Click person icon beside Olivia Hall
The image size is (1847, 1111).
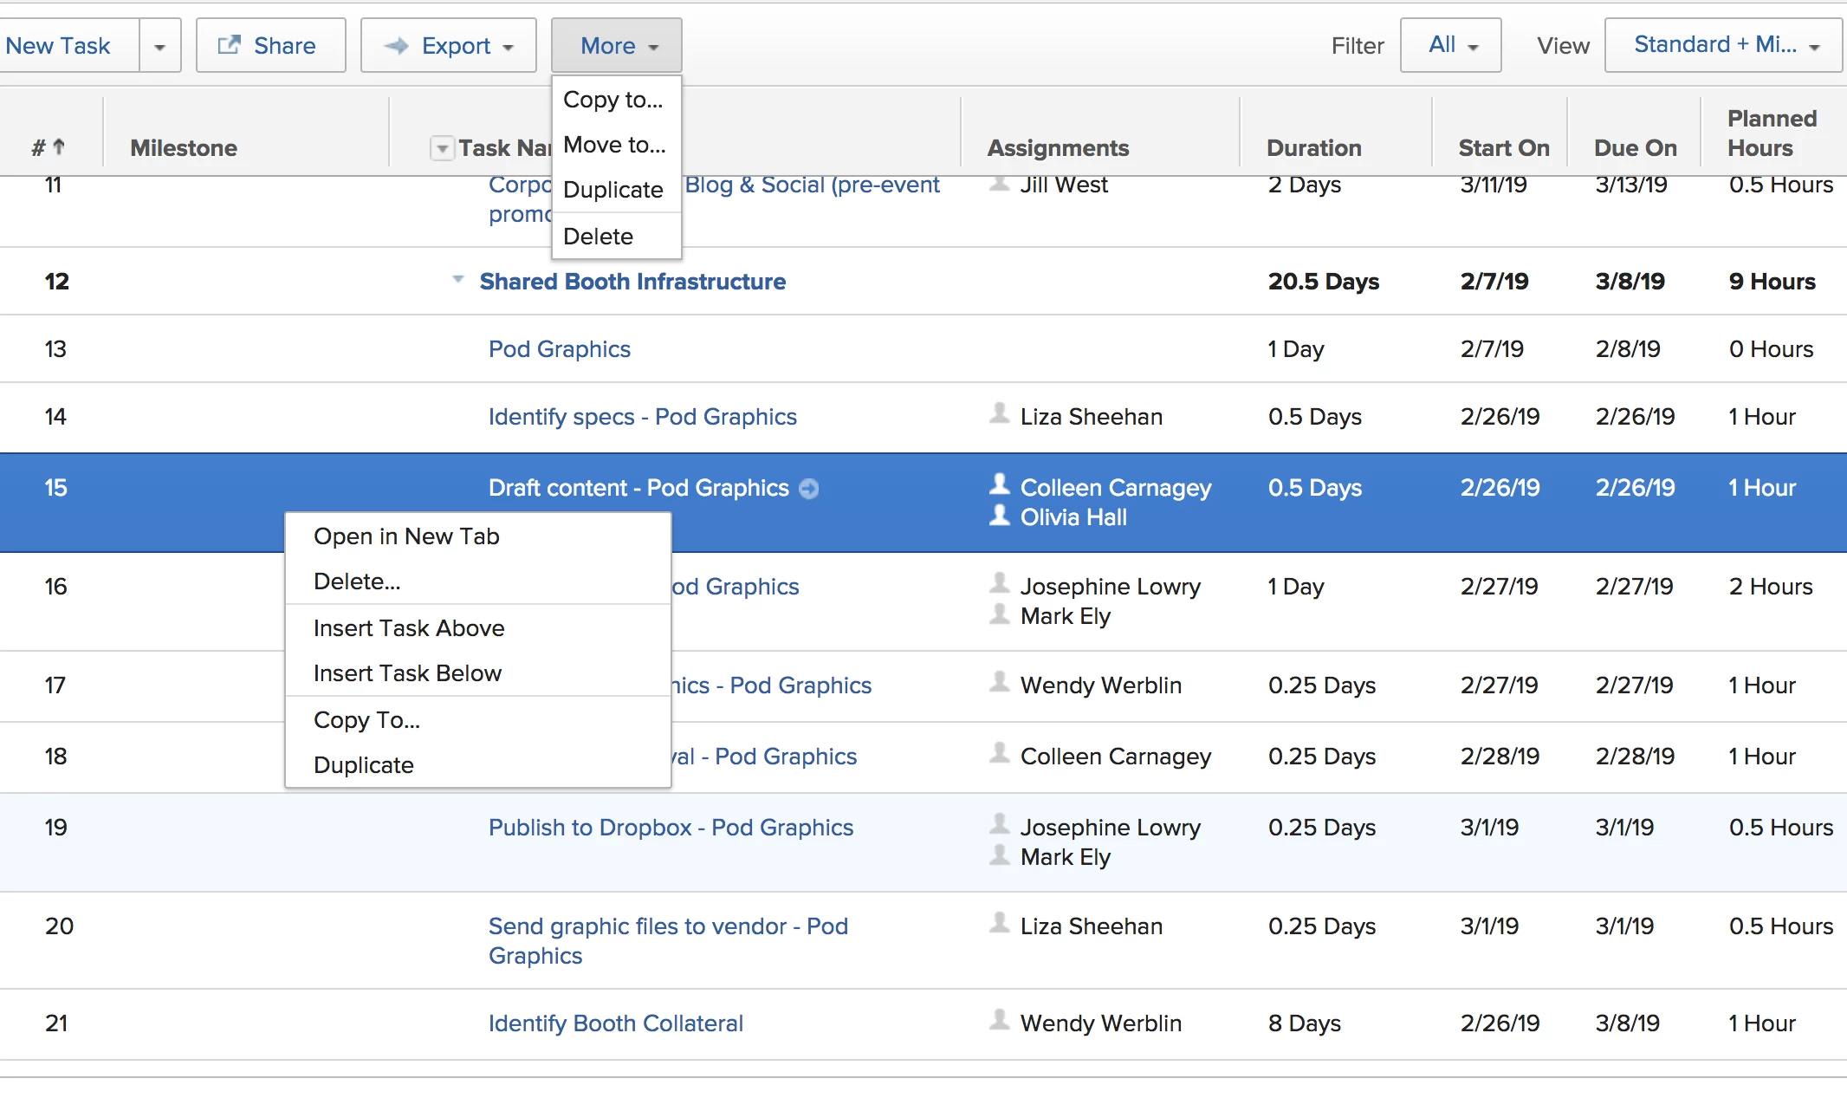click(1000, 517)
